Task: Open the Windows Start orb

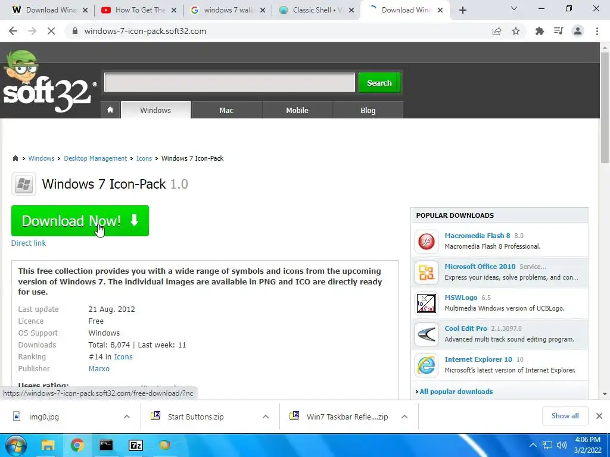Action: pos(15,445)
